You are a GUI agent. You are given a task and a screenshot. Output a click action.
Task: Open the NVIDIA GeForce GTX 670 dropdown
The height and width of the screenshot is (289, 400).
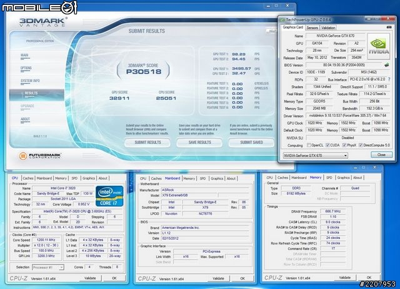[315, 155]
